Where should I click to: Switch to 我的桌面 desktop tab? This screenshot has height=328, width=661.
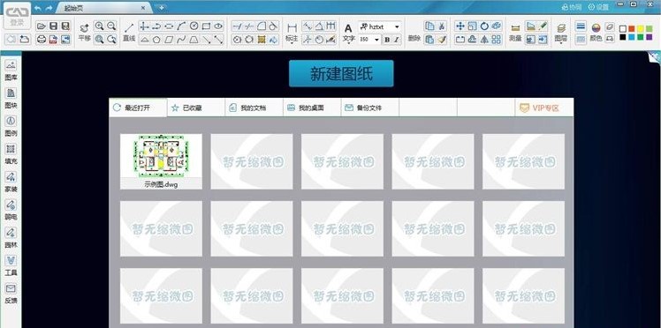coord(312,108)
